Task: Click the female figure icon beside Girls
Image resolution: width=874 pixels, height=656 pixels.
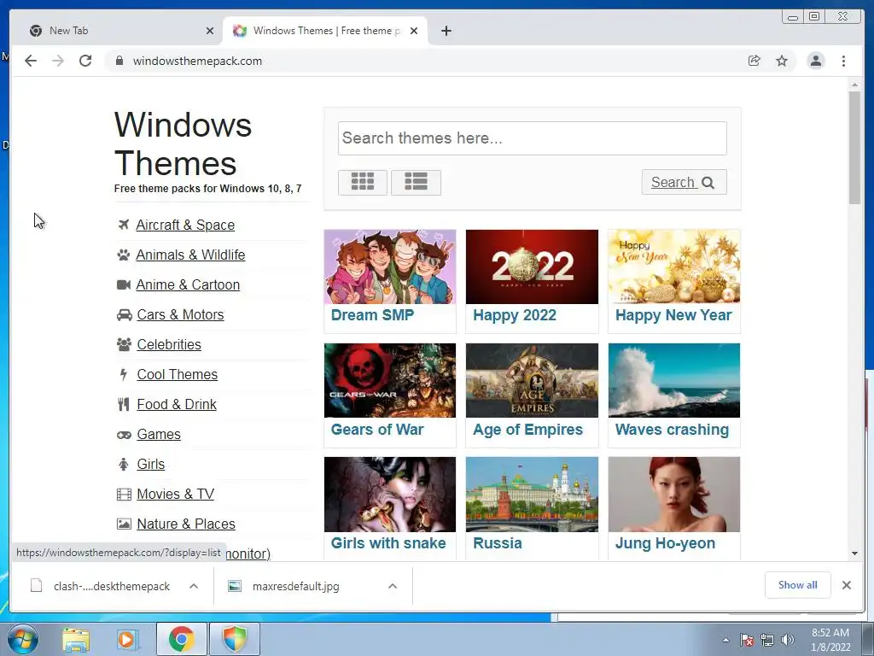Action: [124, 464]
